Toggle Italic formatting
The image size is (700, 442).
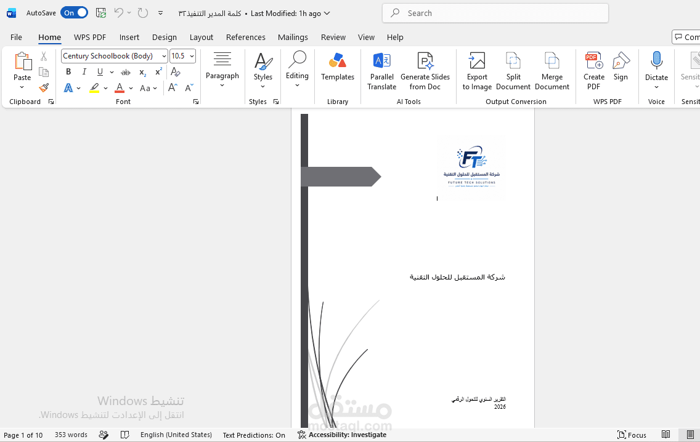pos(84,72)
